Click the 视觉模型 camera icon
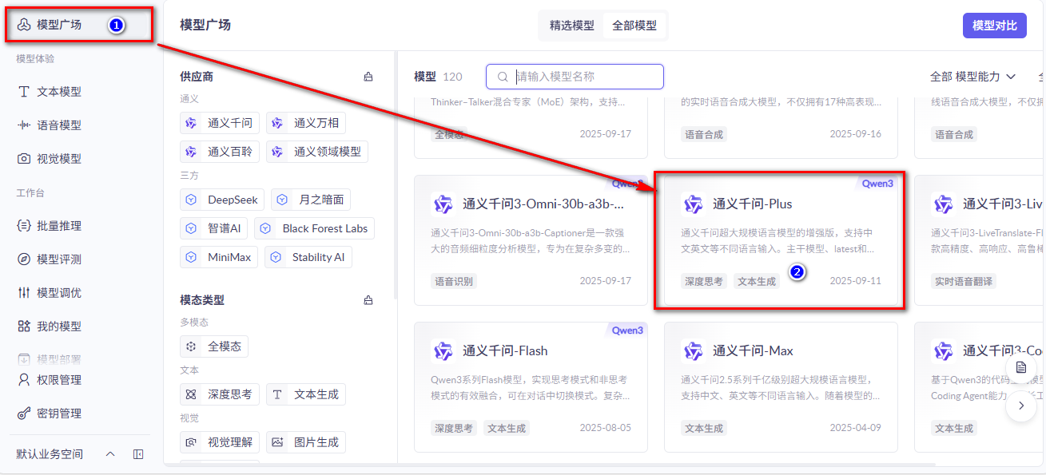The width and height of the screenshot is (1046, 475). pyautogui.click(x=24, y=159)
